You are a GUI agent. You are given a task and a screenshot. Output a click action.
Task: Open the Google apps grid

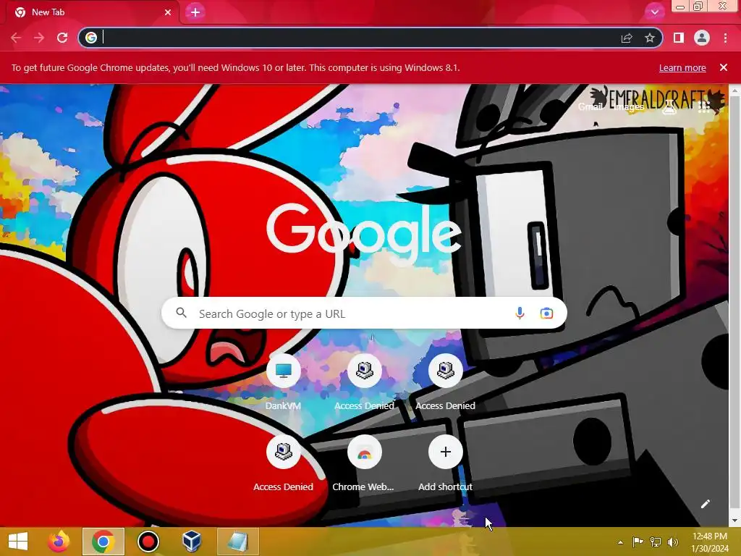704,107
